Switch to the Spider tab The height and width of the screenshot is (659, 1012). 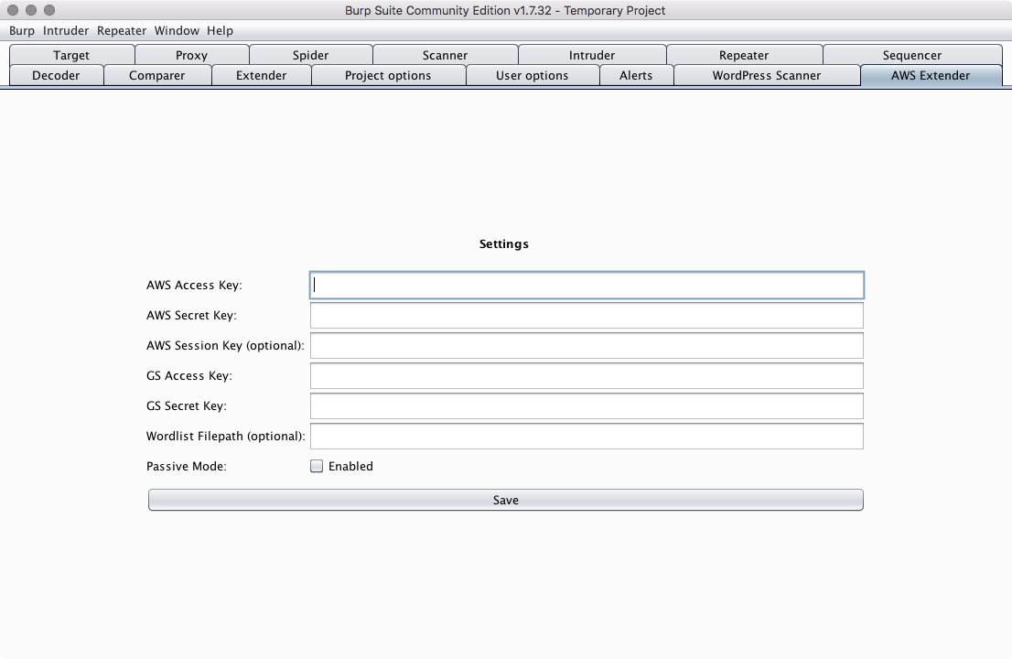310,55
